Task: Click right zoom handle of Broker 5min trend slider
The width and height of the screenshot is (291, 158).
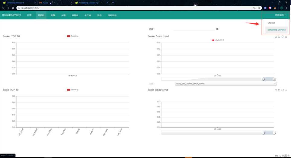Action: click(x=274, y=79)
